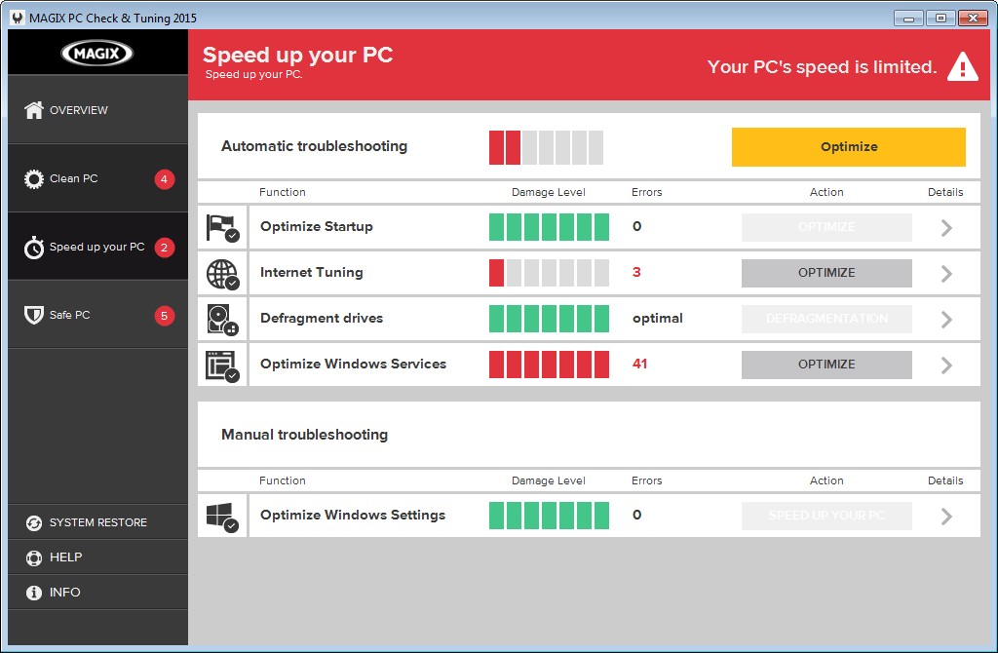Click OPTIMIZE for Internet Tuning errors
This screenshot has height=653, width=998.
click(825, 272)
